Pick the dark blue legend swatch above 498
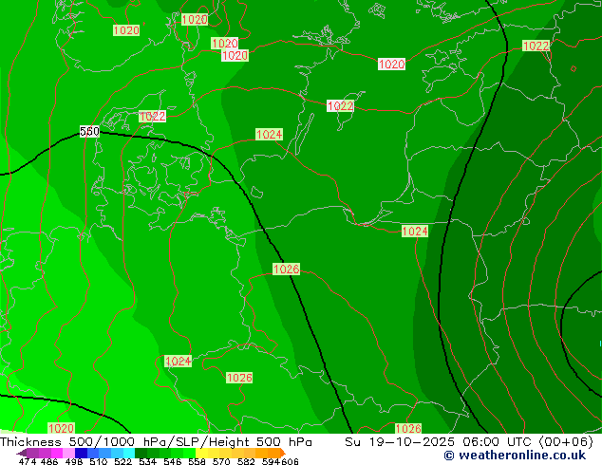 pyautogui.click(x=81, y=453)
